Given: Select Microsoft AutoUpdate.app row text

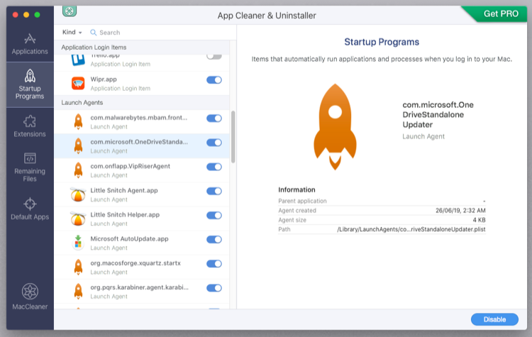Looking at the screenshot, I should [x=129, y=239].
